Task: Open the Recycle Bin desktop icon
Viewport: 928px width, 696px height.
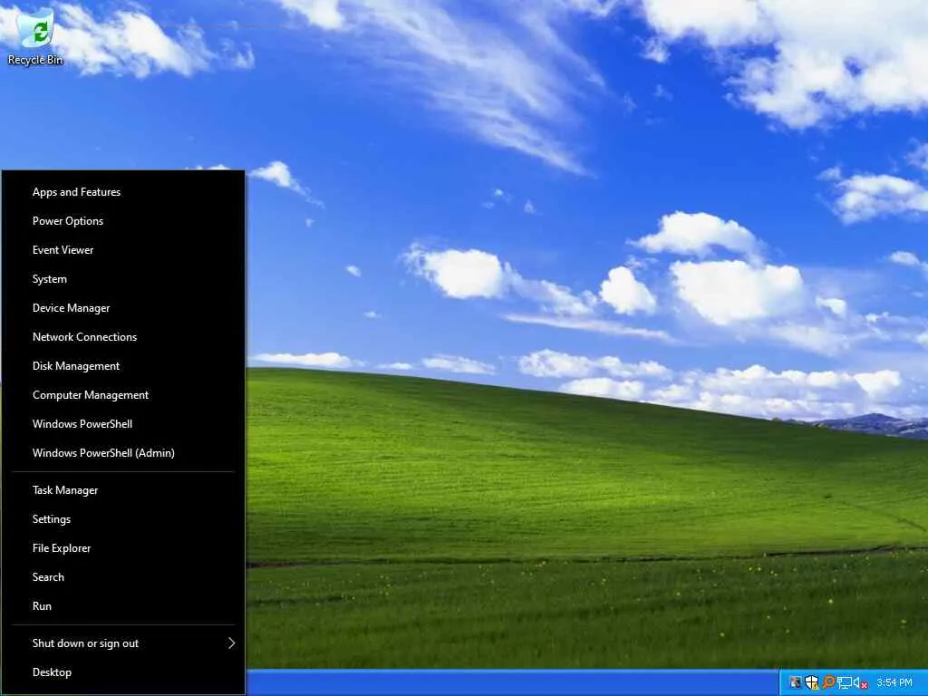Action: pyautogui.click(x=35, y=36)
